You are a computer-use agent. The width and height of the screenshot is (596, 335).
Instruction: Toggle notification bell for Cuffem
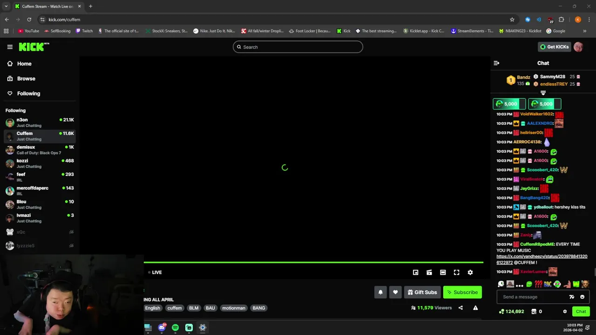[x=380, y=292]
